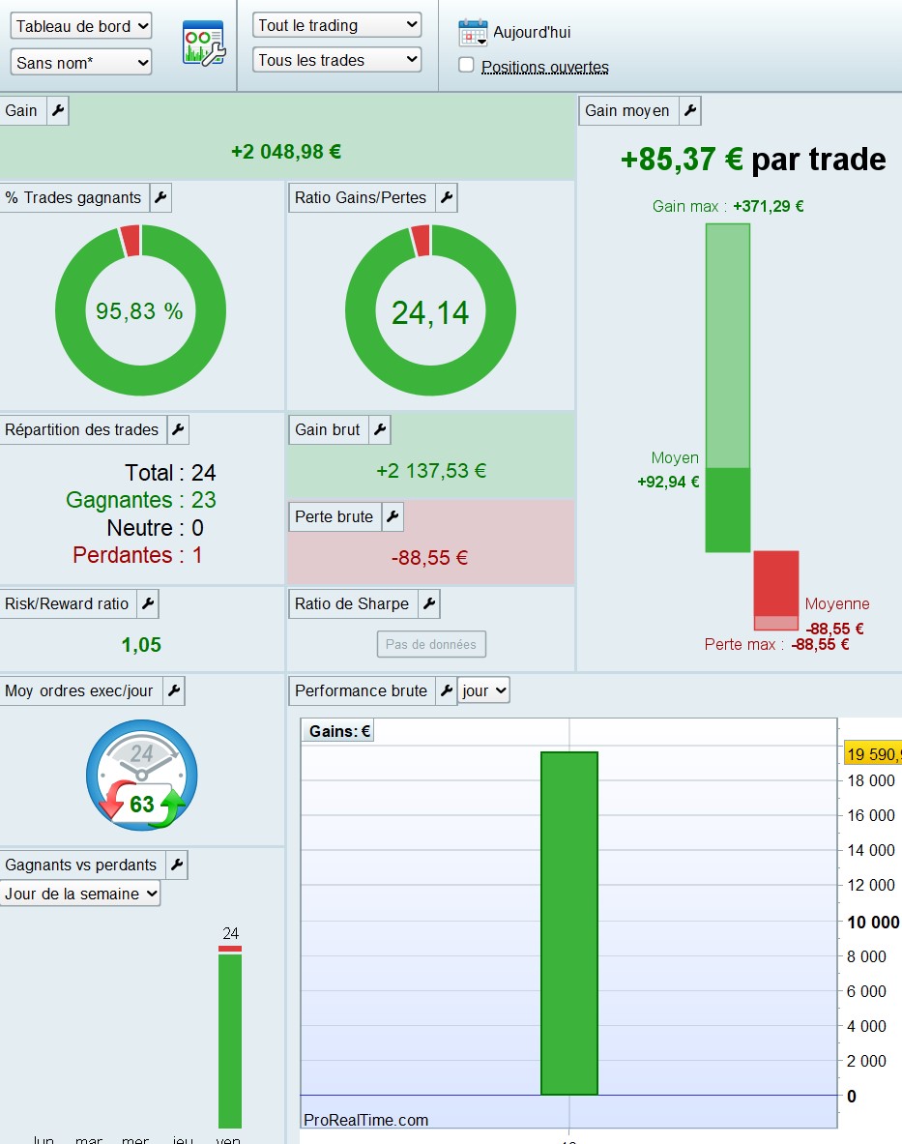This screenshot has height=1144, width=902.
Task: Open the jour period dropdown
Action: [x=483, y=690]
